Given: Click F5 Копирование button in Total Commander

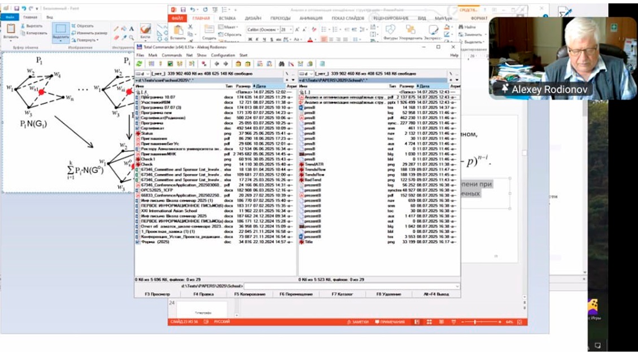Looking at the screenshot, I should [x=250, y=294].
